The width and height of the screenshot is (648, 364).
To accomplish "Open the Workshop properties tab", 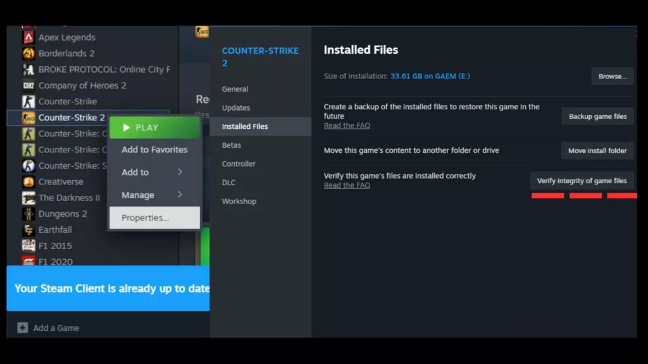I will 239,202.
